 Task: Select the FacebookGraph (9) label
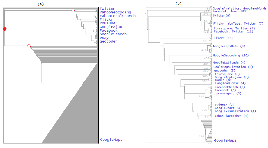coord(230,87)
